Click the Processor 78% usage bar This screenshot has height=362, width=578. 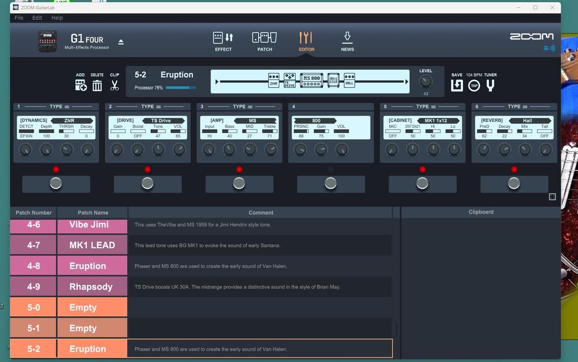coord(181,87)
